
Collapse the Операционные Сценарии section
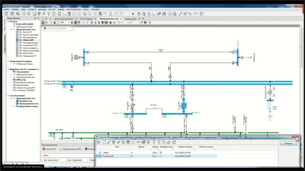(x=8, y=61)
